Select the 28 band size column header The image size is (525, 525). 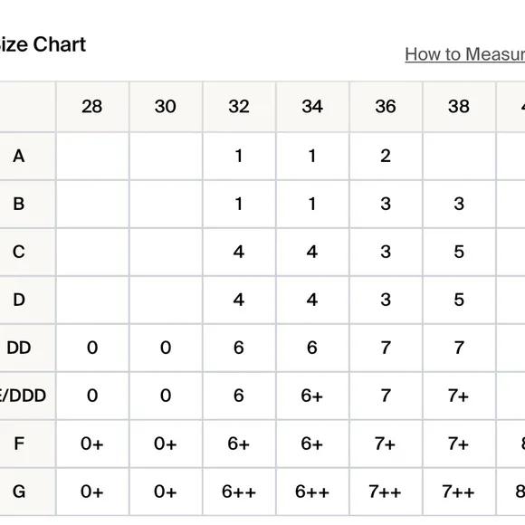tap(92, 107)
